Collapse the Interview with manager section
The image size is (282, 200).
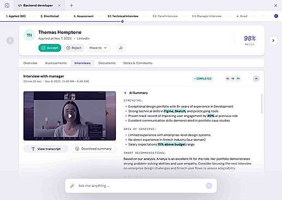pyautogui.click(x=256, y=79)
